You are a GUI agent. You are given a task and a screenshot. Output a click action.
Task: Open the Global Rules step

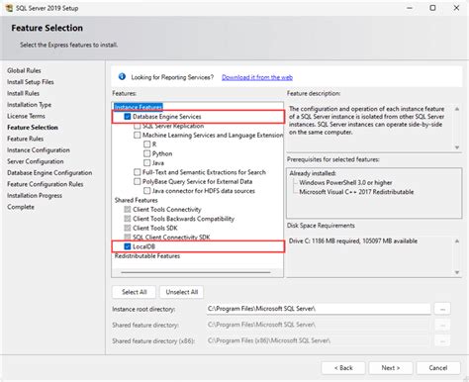coord(24,70)
